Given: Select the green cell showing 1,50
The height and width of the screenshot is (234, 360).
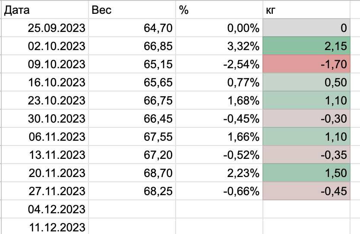Looking at the screenshot, I should point(306,174).
